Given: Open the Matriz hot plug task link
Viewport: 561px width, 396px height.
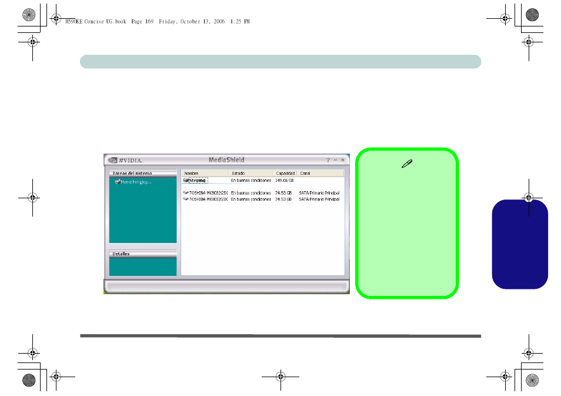Looking at the screenshot, I should [x=136, y=182].
